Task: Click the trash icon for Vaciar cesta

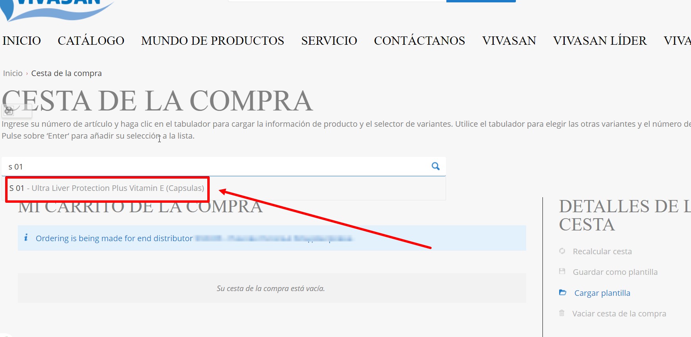Action: [562, 313]
